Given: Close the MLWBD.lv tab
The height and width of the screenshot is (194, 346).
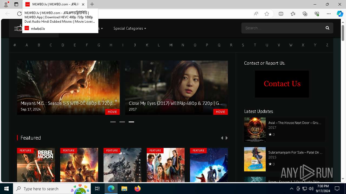Looking at the screenshot, I should [83, 4].
